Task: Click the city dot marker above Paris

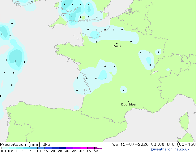Action: tap(117, 43)
